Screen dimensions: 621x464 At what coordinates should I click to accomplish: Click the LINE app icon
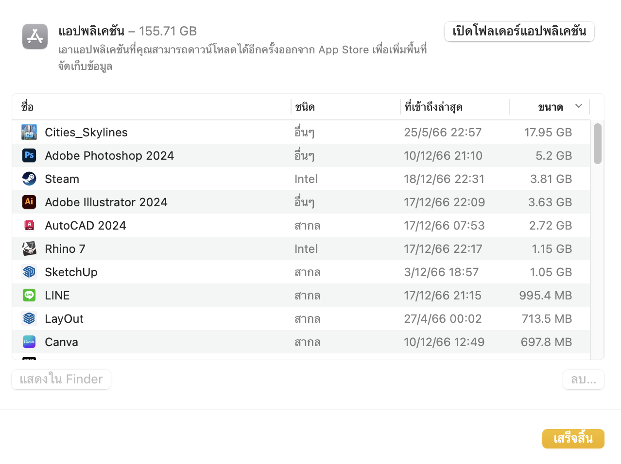[x=29, y=295]
